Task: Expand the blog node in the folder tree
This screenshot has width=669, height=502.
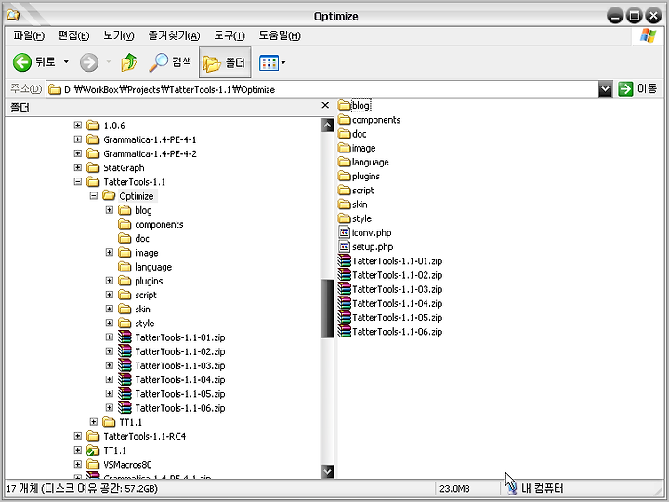Action: pyautogui.click(x=110, y=209)
